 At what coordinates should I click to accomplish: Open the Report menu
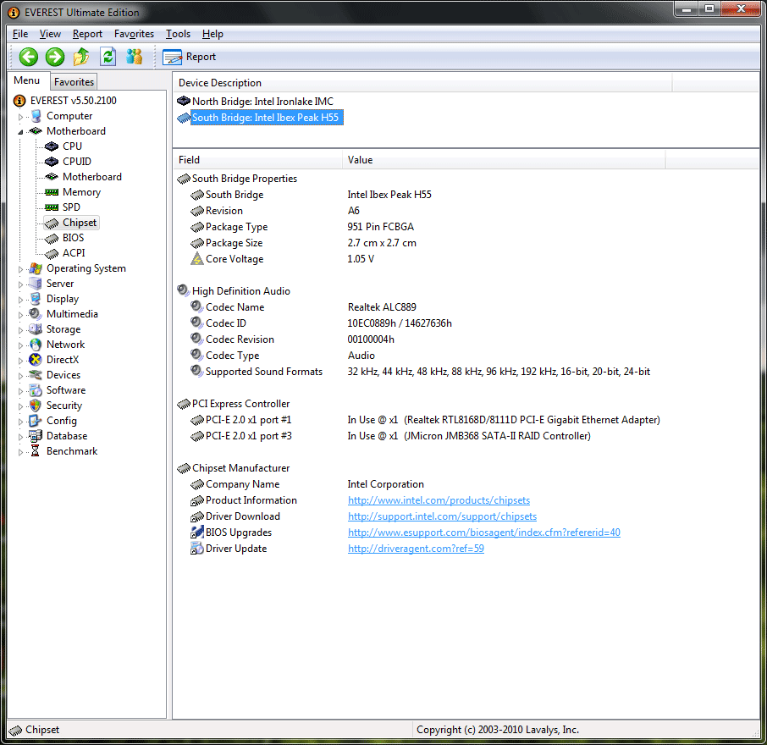coord(87,34)
